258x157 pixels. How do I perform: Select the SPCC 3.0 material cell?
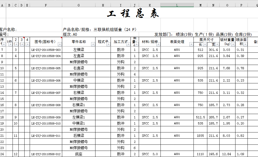tap(150, 154)
